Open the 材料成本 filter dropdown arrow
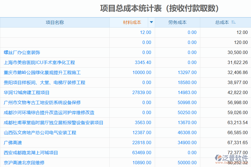Image resolution: width=251 pixels, height=167 pixels. [x=151, y=23]
